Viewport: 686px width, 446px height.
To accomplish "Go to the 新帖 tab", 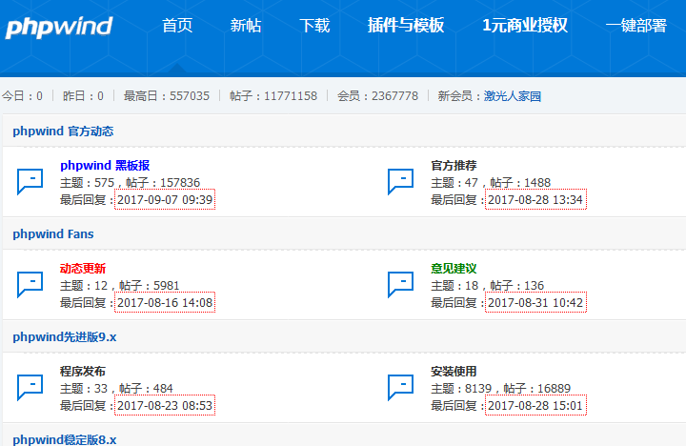I will (x=246, y=26).
